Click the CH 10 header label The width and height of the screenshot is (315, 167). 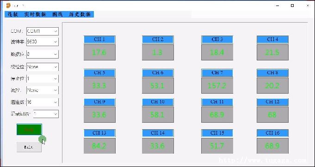click(158, 102)
